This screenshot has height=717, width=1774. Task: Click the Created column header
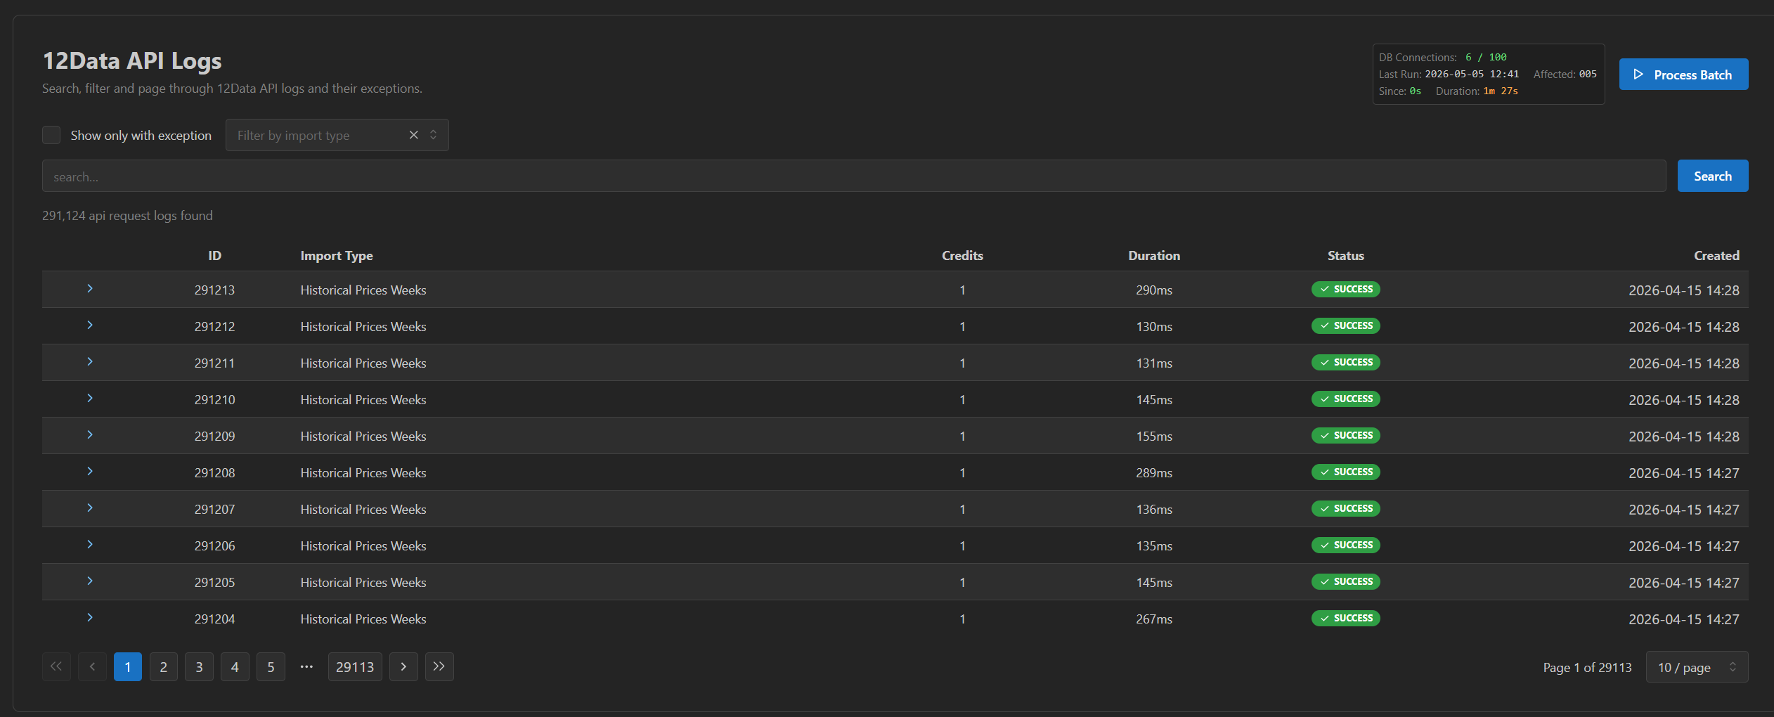pyautogui.click(x=1716, y=256)
